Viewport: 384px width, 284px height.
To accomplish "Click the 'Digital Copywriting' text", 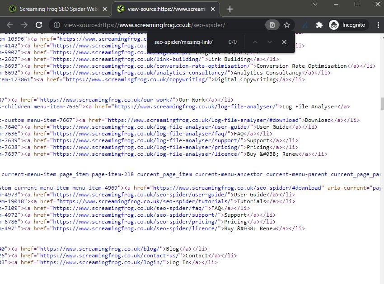I will [x=245, y=79].
